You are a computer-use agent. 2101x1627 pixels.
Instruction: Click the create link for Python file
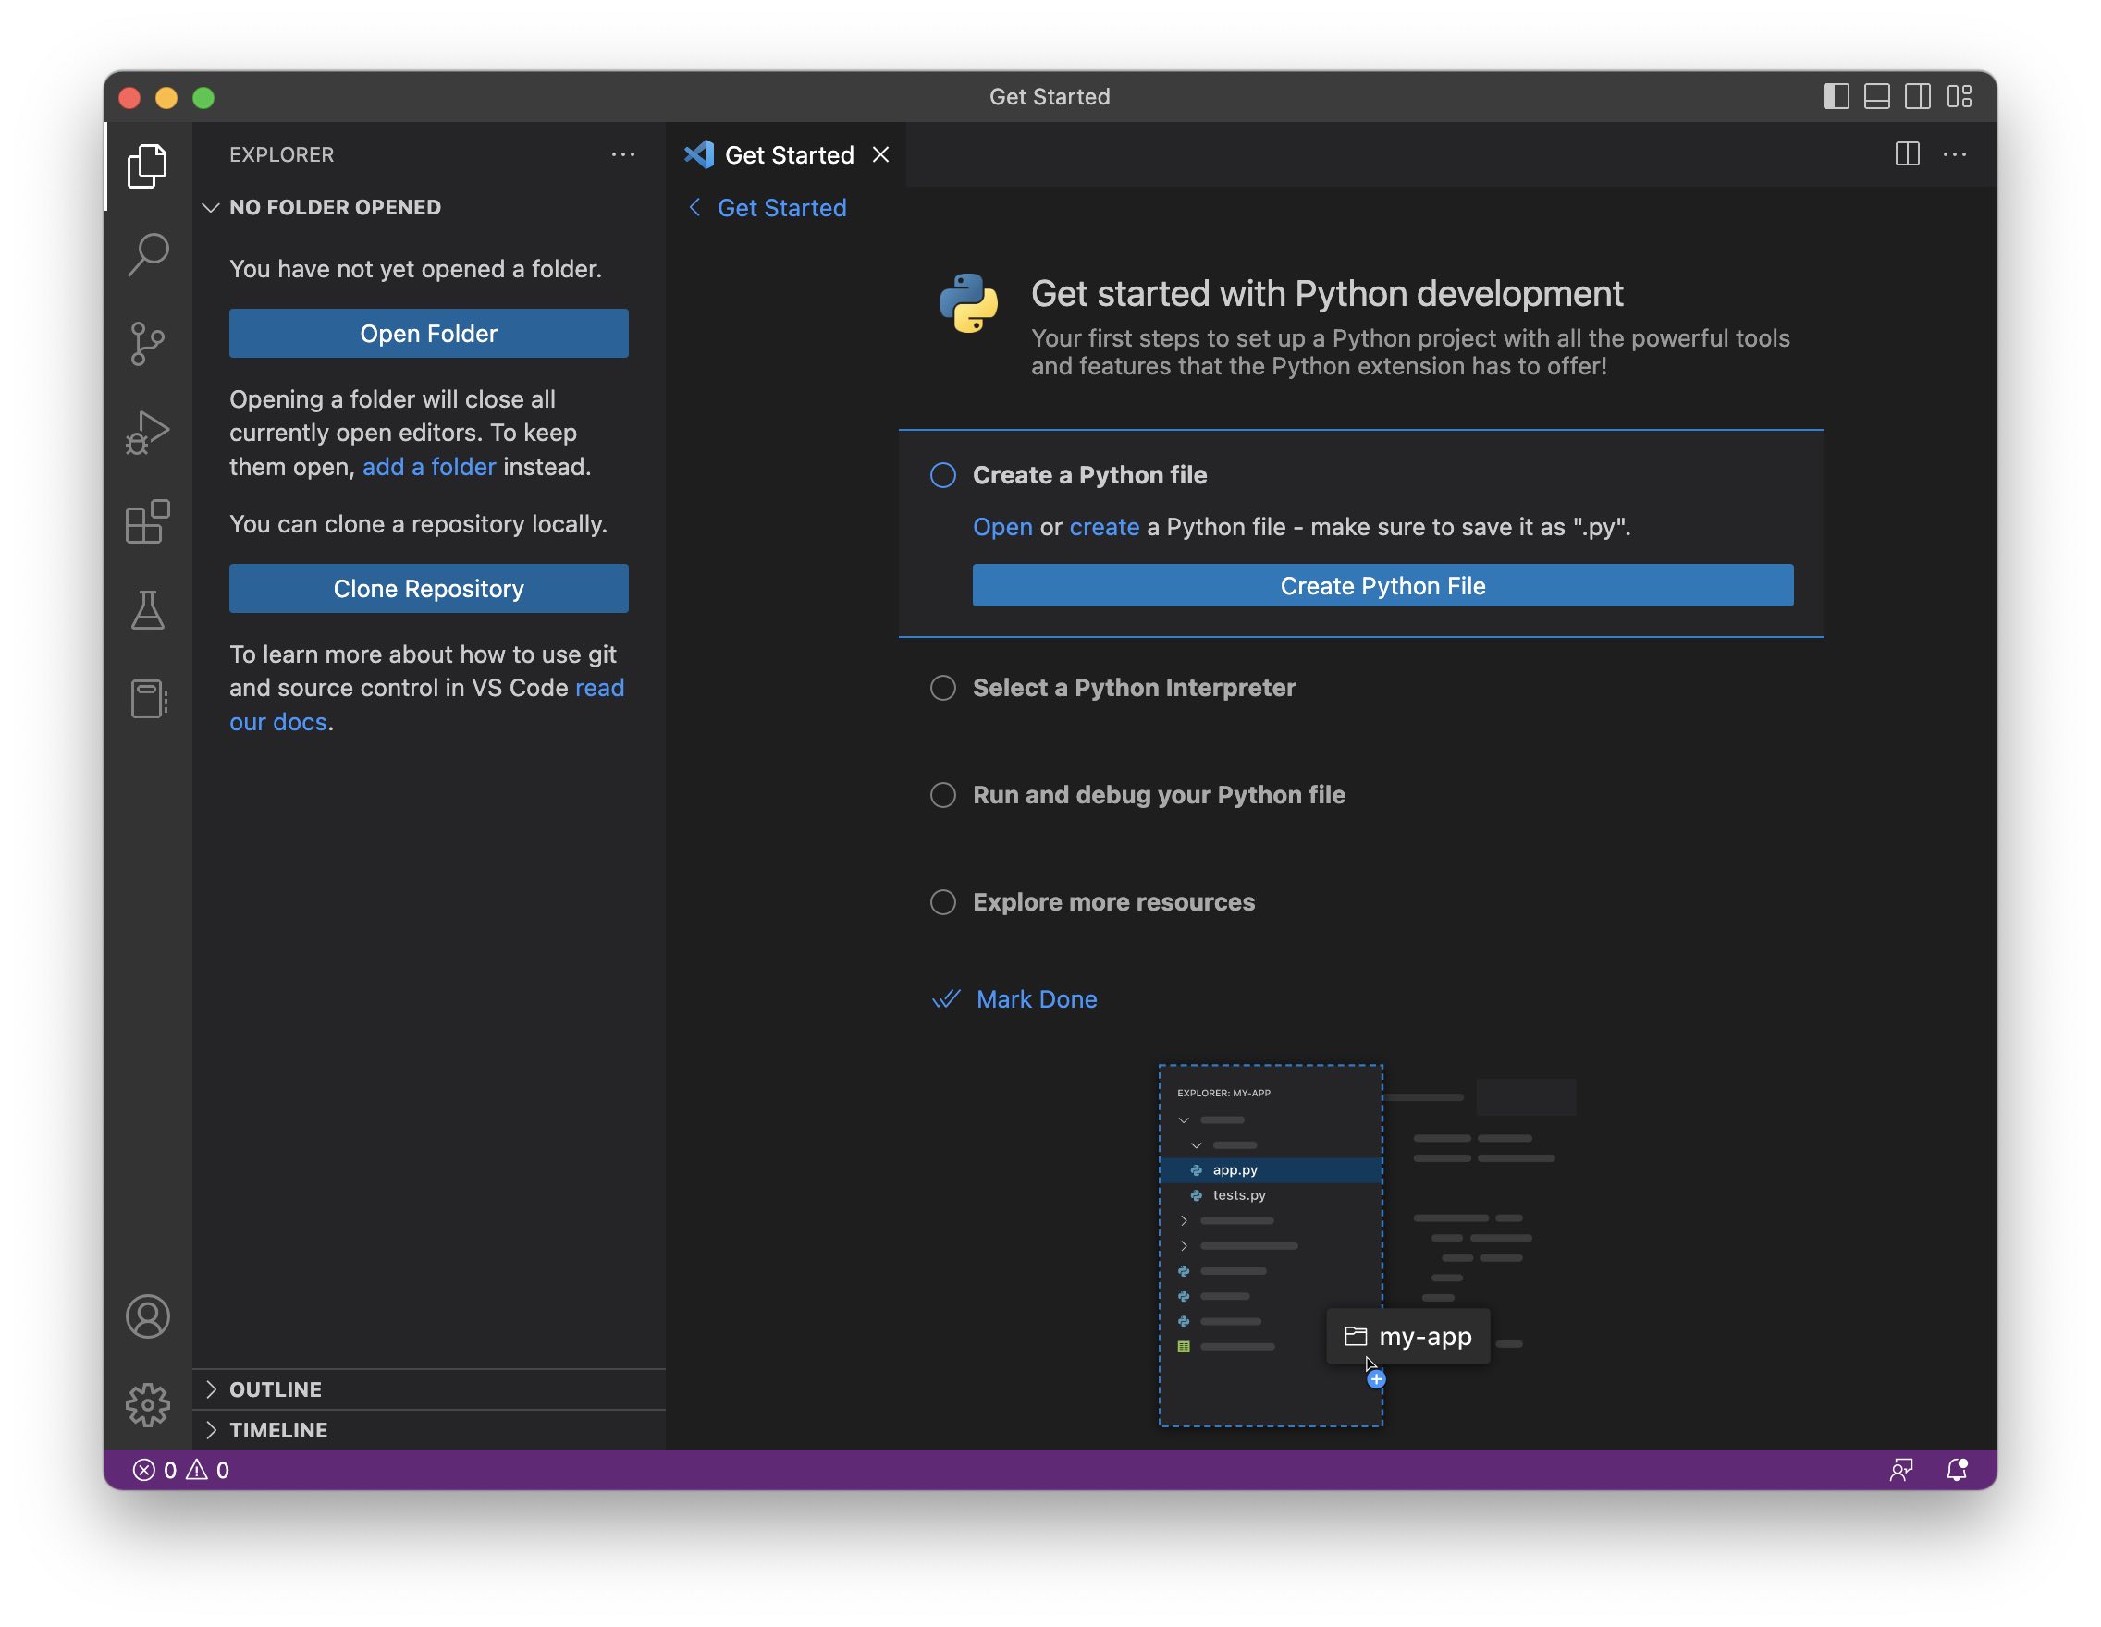1103,527
